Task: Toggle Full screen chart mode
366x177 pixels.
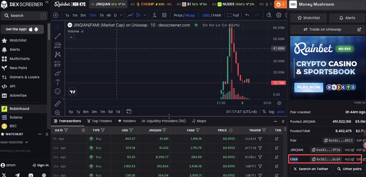Action: point(233,15)
